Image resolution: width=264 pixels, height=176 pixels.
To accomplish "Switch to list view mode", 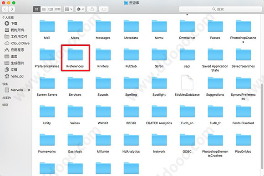I will pyautogui.click(x=44, y=9).
